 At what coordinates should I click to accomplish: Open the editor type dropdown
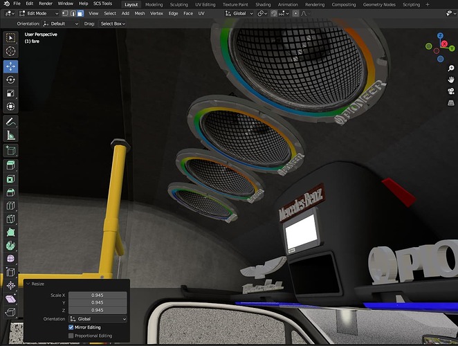[x=10, y=13]
